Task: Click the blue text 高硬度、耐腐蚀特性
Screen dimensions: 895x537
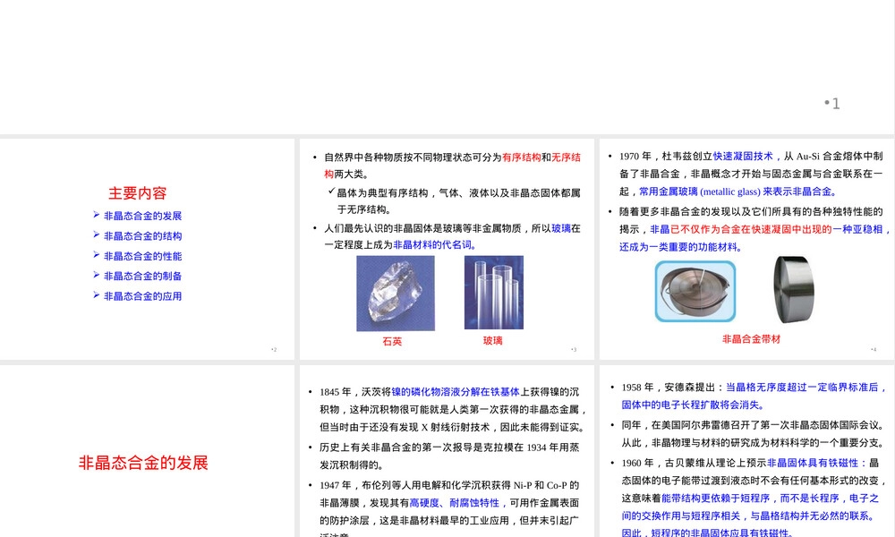Action: click(455, 503)
